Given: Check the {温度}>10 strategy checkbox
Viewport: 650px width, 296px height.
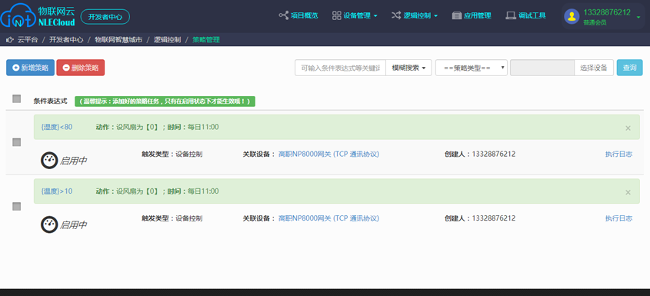Looking at the screenshot, I should pos(17,207).
